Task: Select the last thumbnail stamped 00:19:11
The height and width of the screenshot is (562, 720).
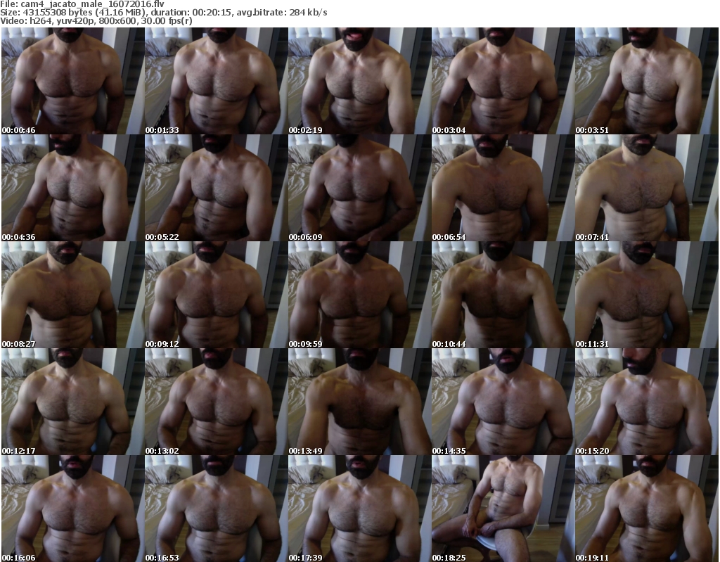Action: pyautogui.click(x=647, y=509)
